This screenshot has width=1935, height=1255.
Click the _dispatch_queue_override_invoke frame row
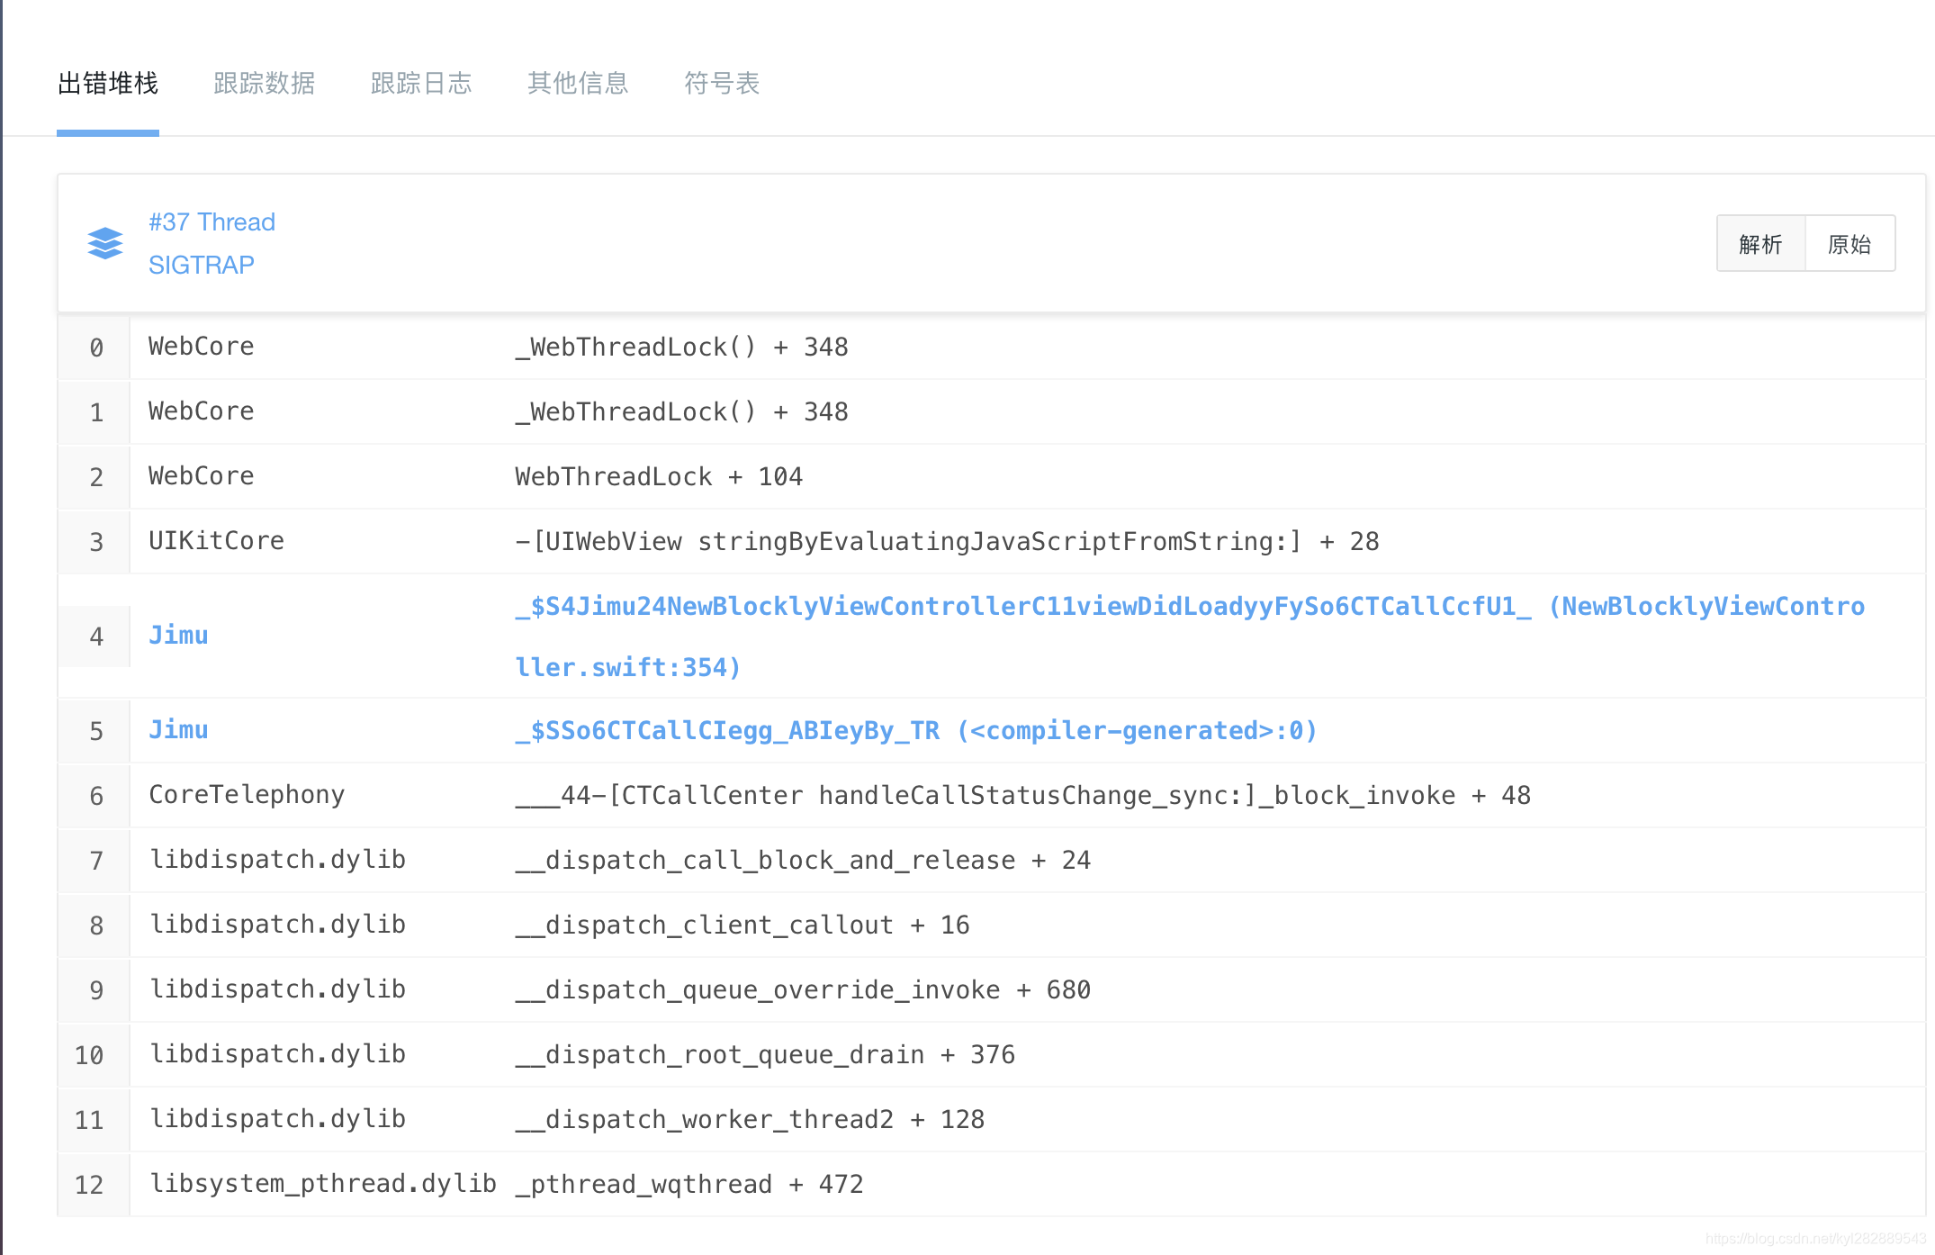802,990
